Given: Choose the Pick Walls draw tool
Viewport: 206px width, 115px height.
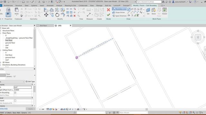Looking at the screenshot, I should coord(138,16).
